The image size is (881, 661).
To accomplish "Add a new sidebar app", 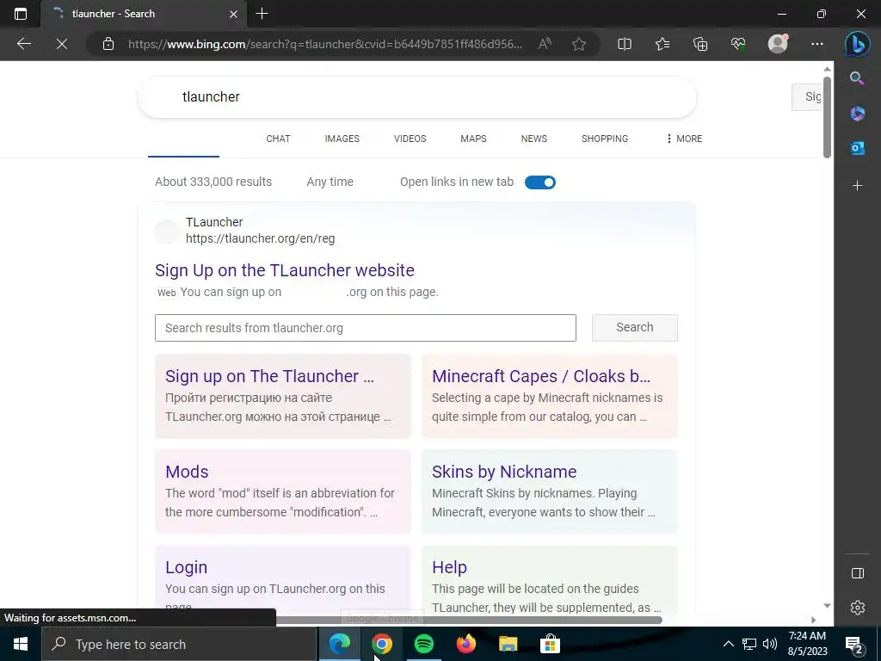I will (858, 186).
